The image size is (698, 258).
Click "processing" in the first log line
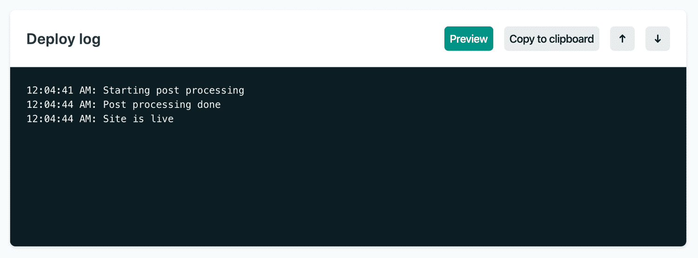[x=215, y=91]
